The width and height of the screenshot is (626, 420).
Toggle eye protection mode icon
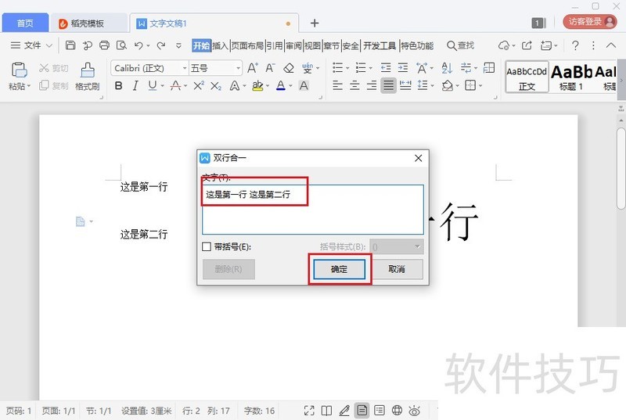coord(415,411)
